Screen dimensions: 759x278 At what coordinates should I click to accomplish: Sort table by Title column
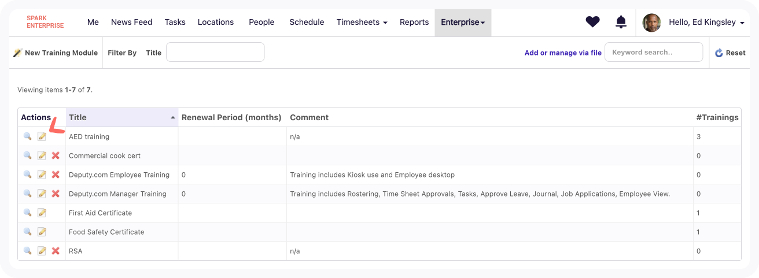[x=121, y=117]
